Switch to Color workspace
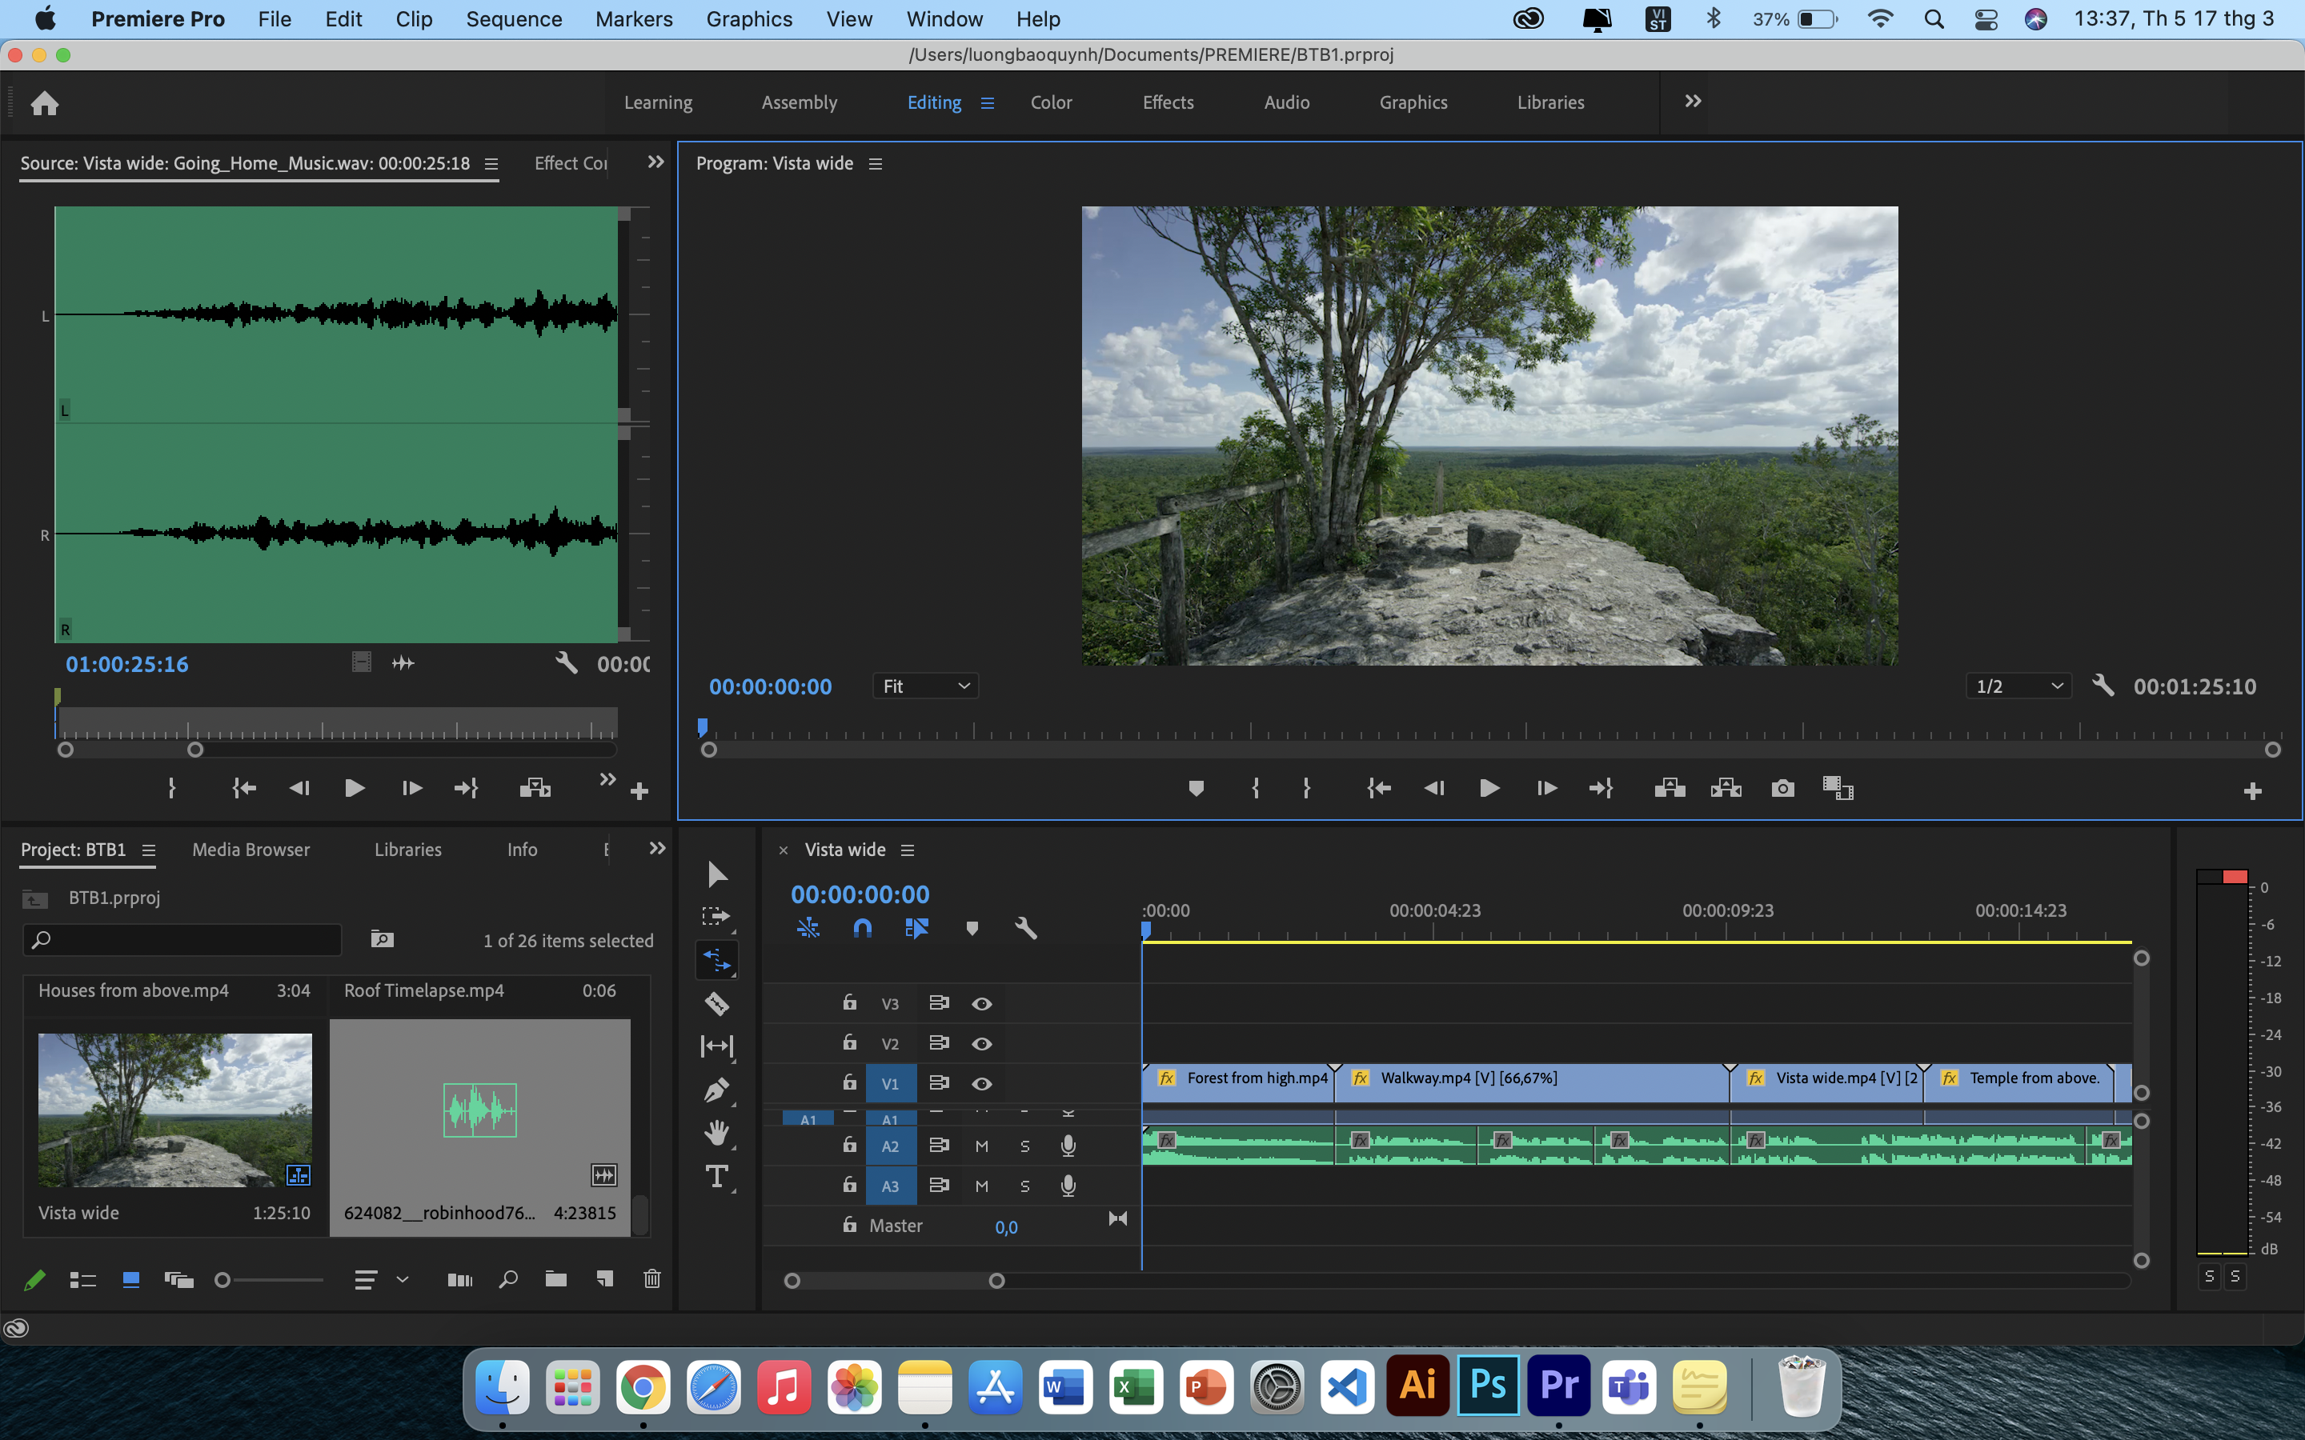 point(1052,102)
